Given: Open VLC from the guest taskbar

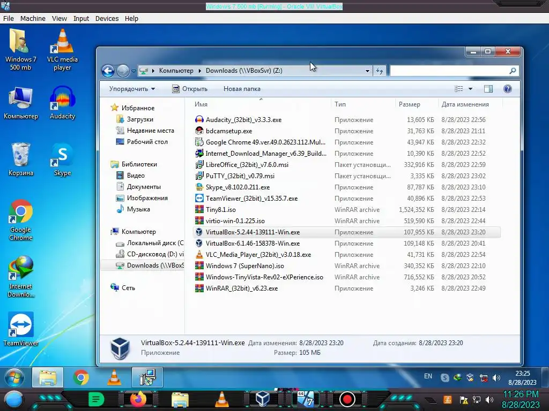Looking at the screenshot, I should click(114, 377).
